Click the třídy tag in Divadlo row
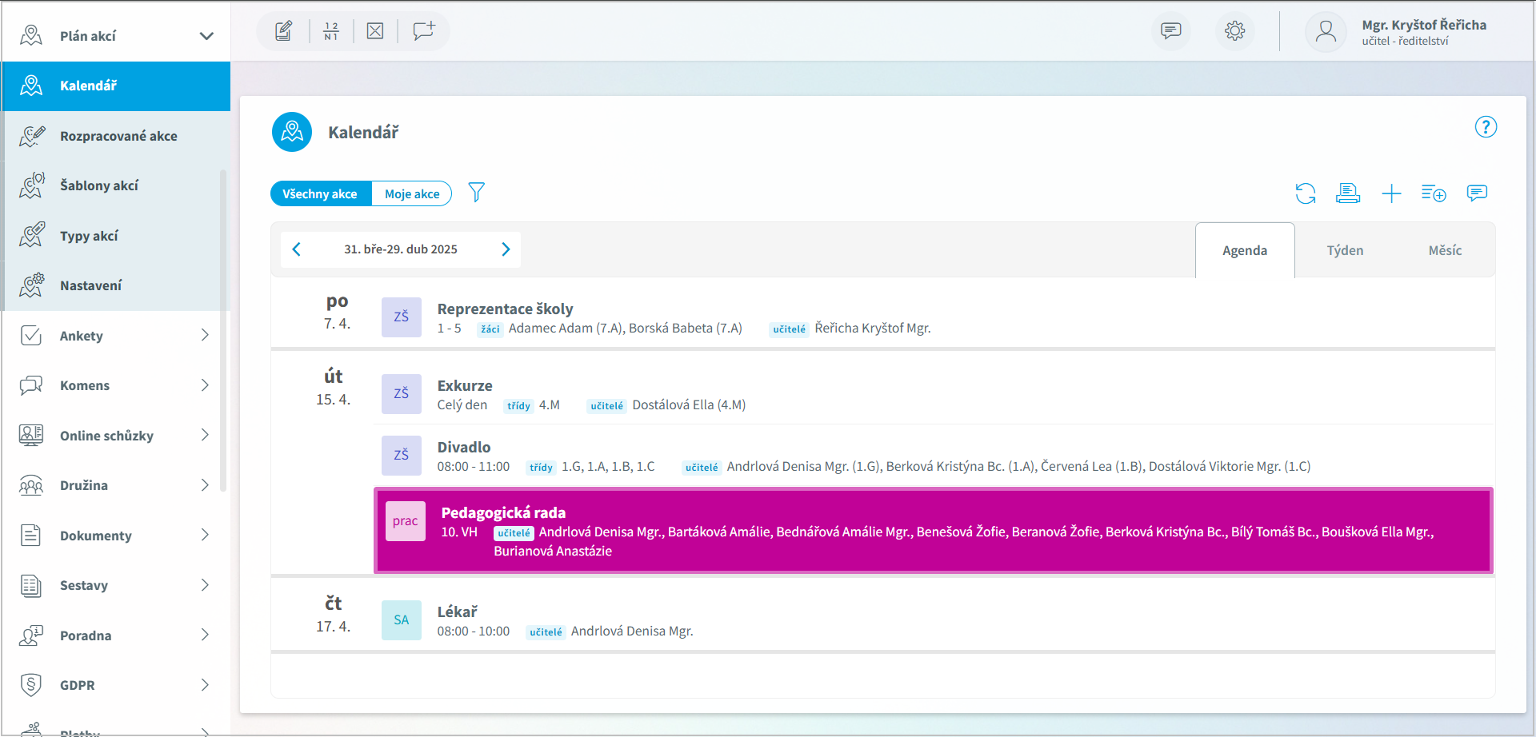The height and width of the screenshot is (737, 1536). coord(541,468)
